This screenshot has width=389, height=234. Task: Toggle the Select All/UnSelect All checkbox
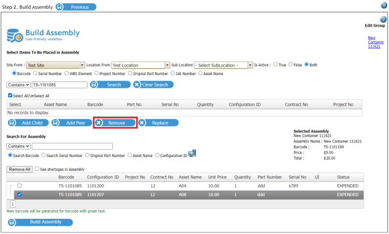click(10, 95)
